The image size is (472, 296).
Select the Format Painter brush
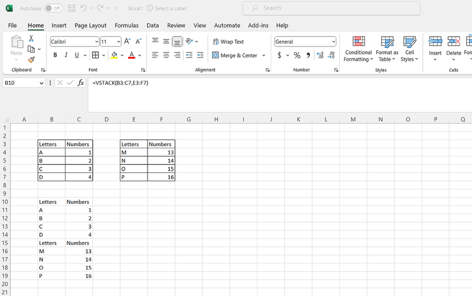(31, 60)
